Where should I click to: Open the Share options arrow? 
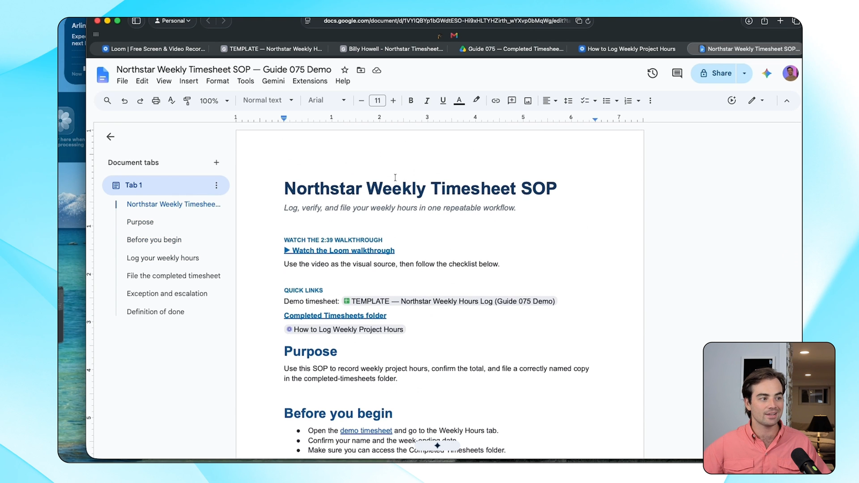point(744,73)
